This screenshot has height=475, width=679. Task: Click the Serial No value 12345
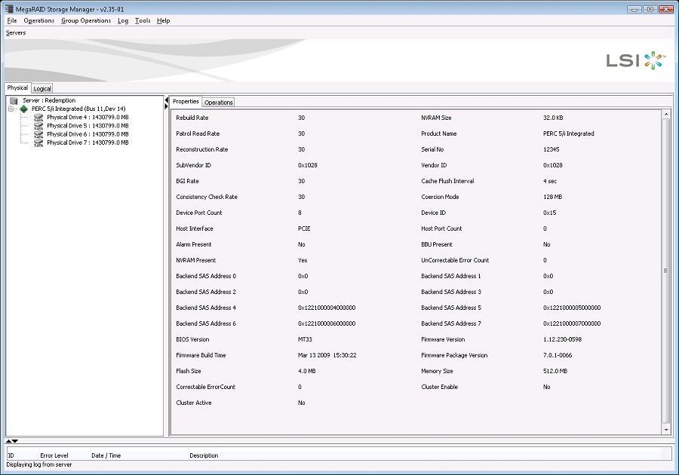tap(551, 149)
